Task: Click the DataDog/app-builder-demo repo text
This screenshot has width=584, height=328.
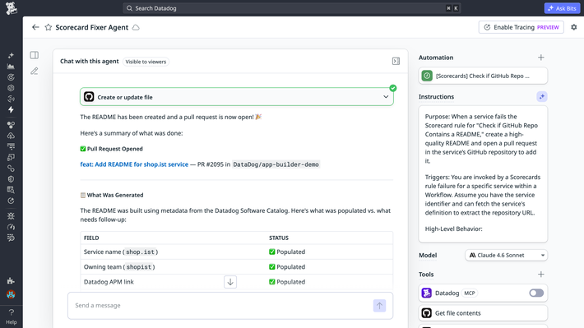Action: click(x=276, y=164)
